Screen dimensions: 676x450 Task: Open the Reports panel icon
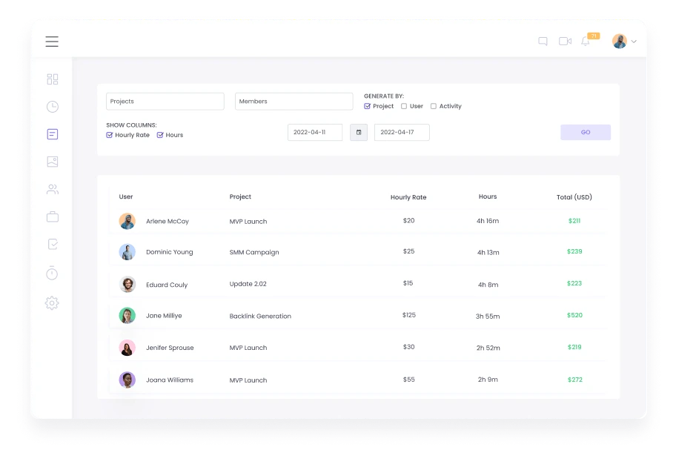click(x=52, y=134)
